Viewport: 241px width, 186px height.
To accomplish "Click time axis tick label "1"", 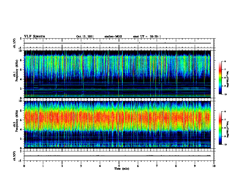I will (43, 166).
